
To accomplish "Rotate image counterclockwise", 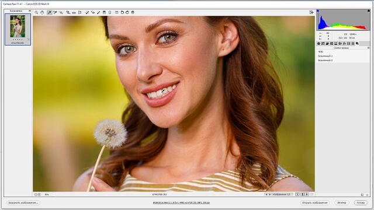I will coord(122,12).
